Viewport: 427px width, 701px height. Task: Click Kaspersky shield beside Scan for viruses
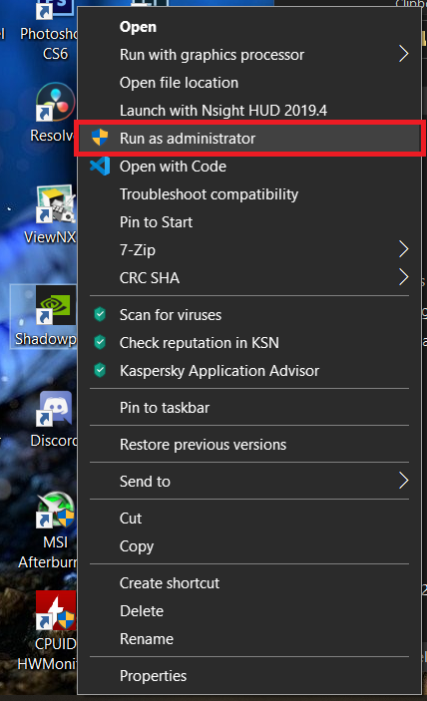pos(100,314)
